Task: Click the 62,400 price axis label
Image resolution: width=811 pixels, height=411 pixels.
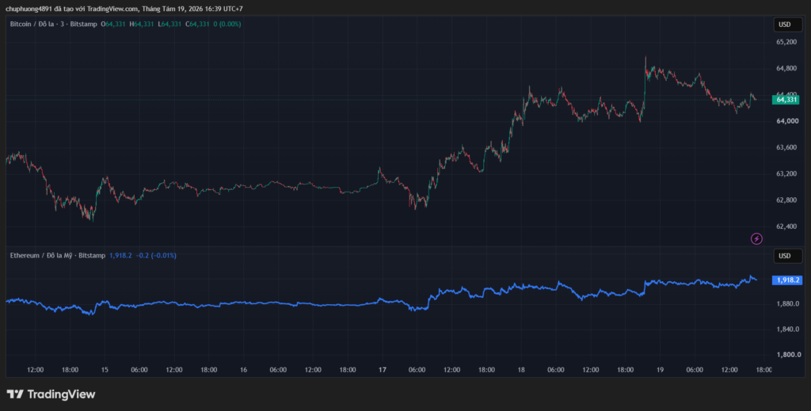Action: point(786,226)
